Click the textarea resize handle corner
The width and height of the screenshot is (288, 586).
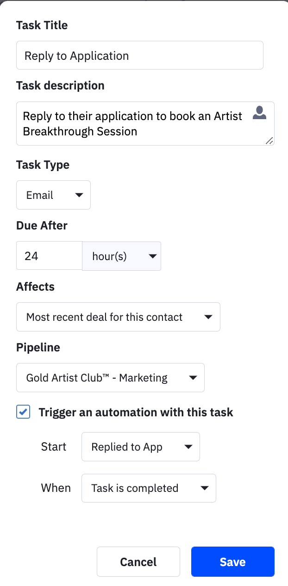coord(269,140)
